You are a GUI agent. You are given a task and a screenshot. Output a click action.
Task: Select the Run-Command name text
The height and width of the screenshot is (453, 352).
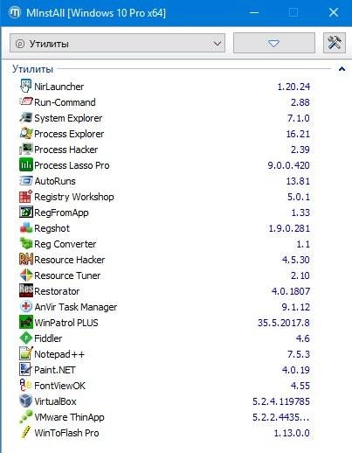click(65, 102)
